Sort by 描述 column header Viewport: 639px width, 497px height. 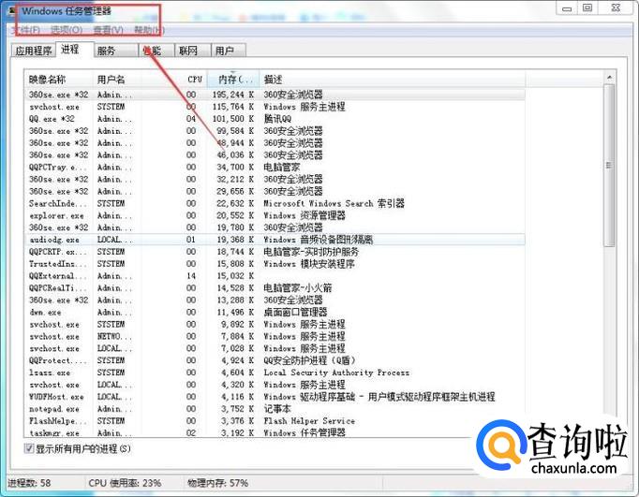(393, 80)
